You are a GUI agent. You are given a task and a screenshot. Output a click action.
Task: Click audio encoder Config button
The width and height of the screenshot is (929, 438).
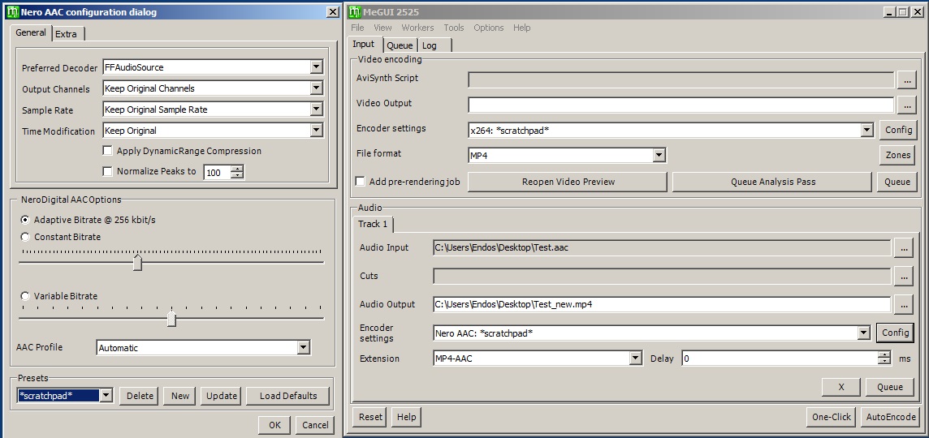pos(895,333)
